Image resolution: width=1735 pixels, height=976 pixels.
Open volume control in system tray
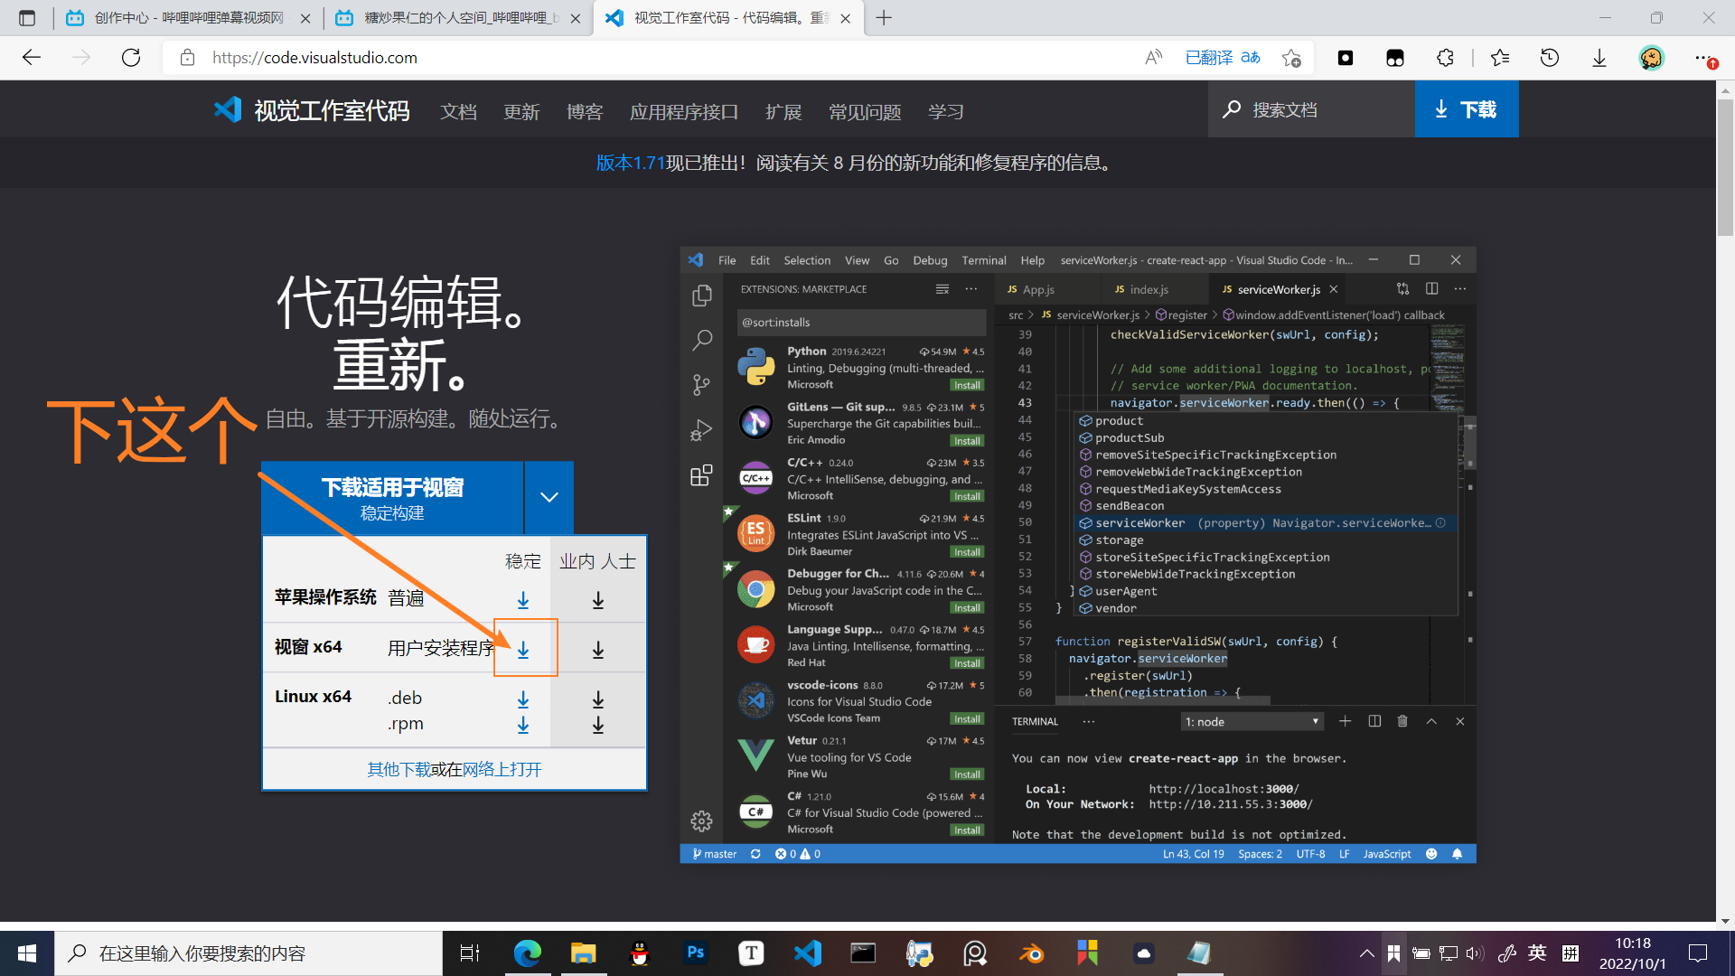click(1475, 953)
